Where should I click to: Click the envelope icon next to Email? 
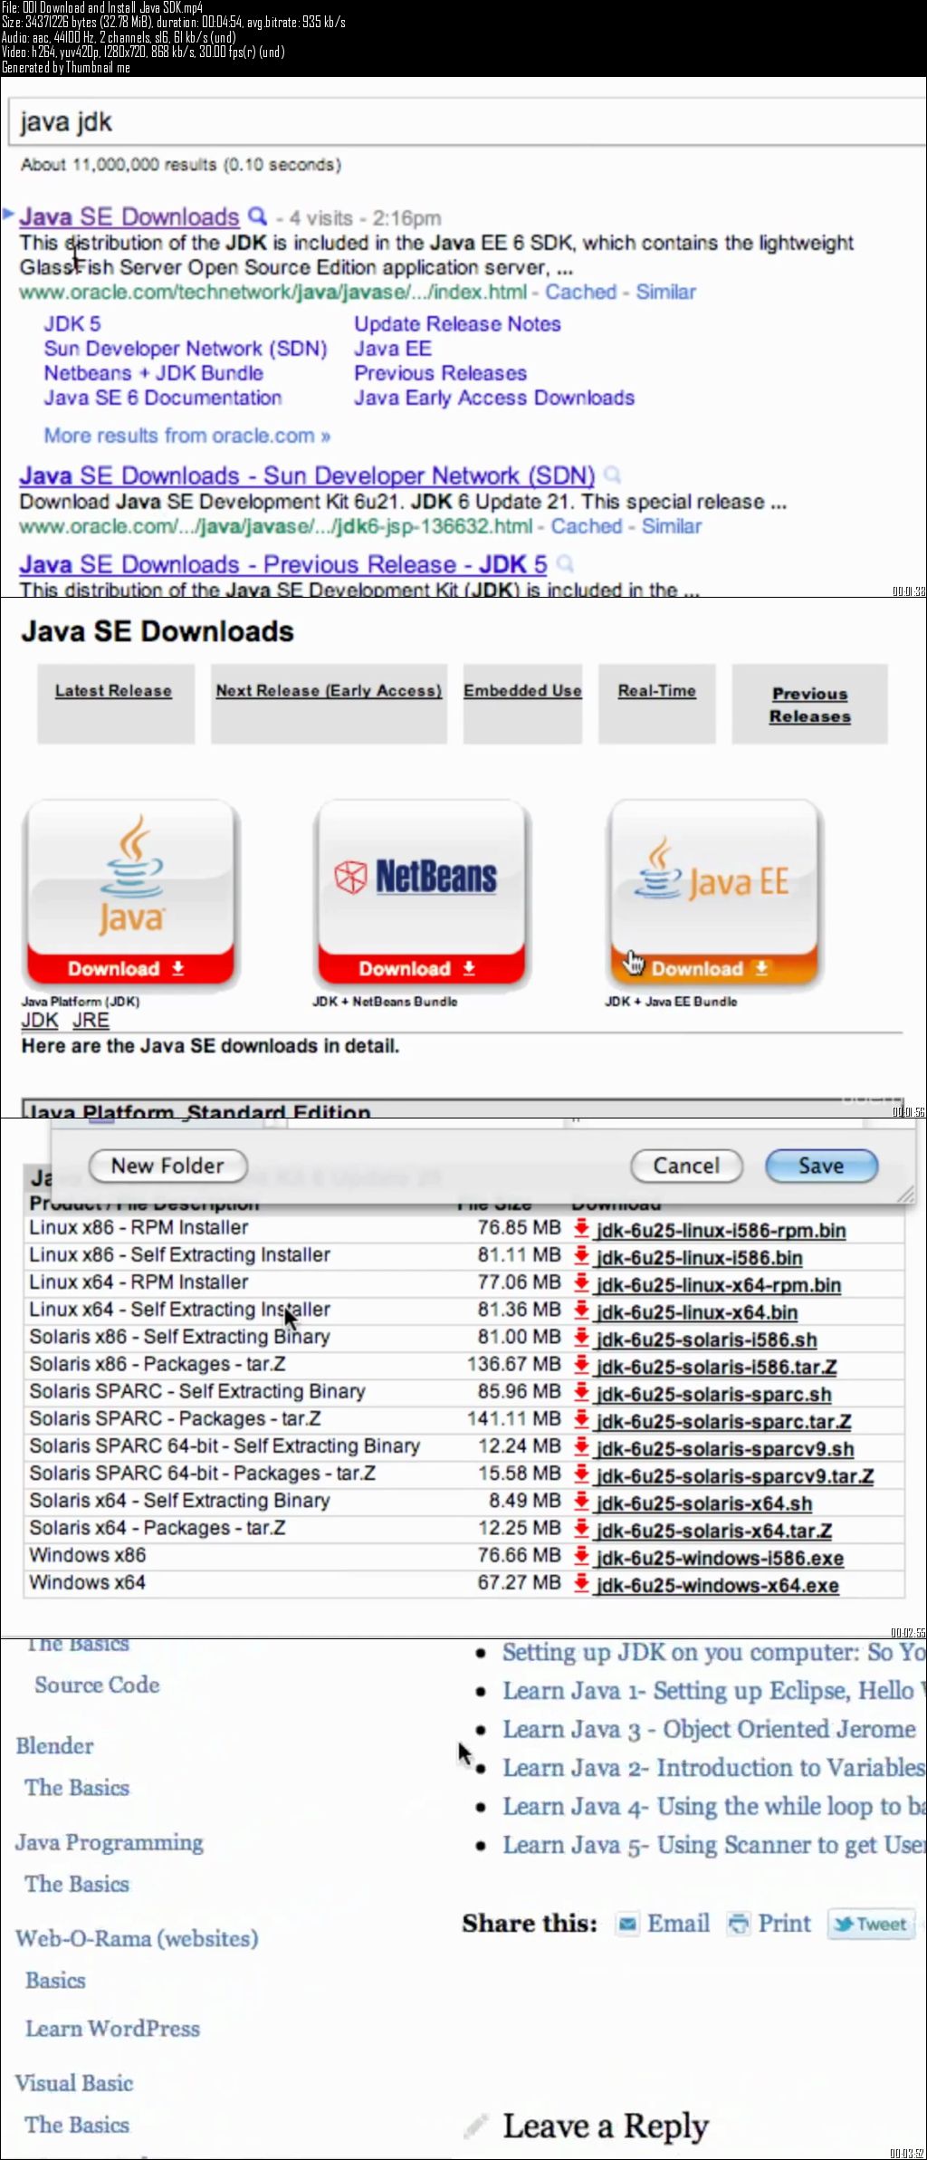coord(626,1924)
